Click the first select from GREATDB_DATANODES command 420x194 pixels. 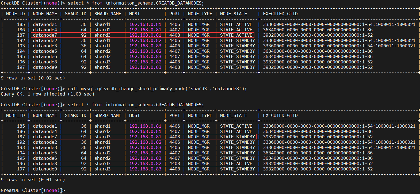(x=136, y=3)
